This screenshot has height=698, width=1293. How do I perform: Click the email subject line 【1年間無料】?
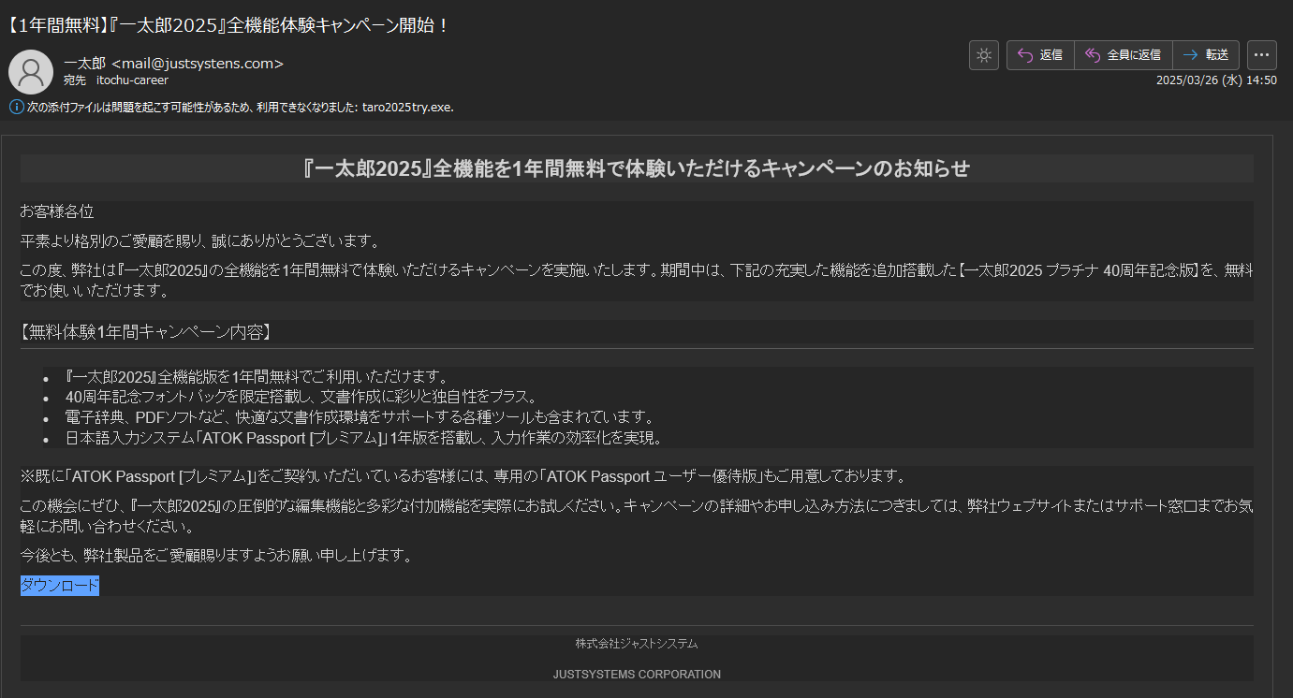point(228,25)
